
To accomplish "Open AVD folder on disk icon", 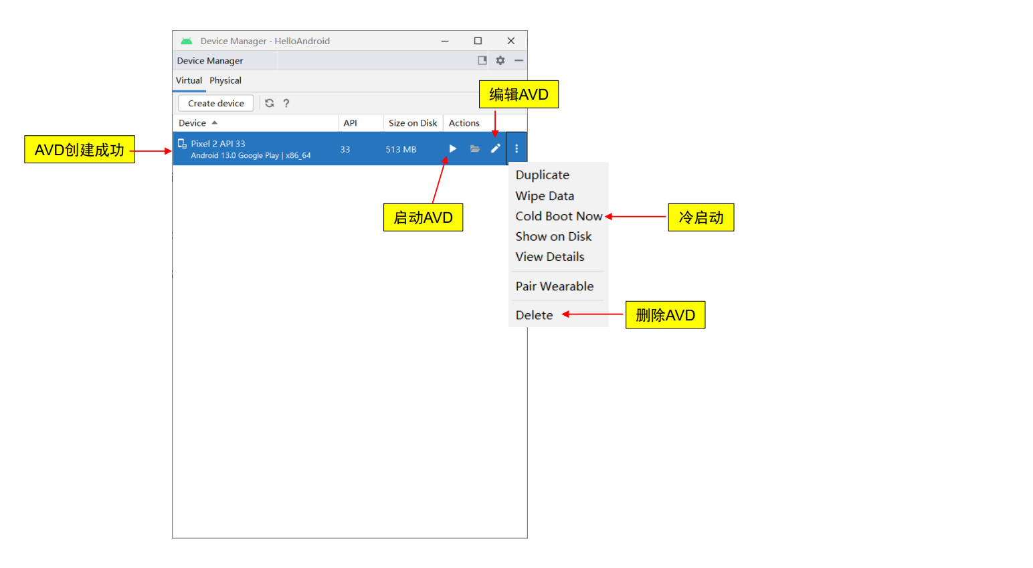I will (475, 149).
